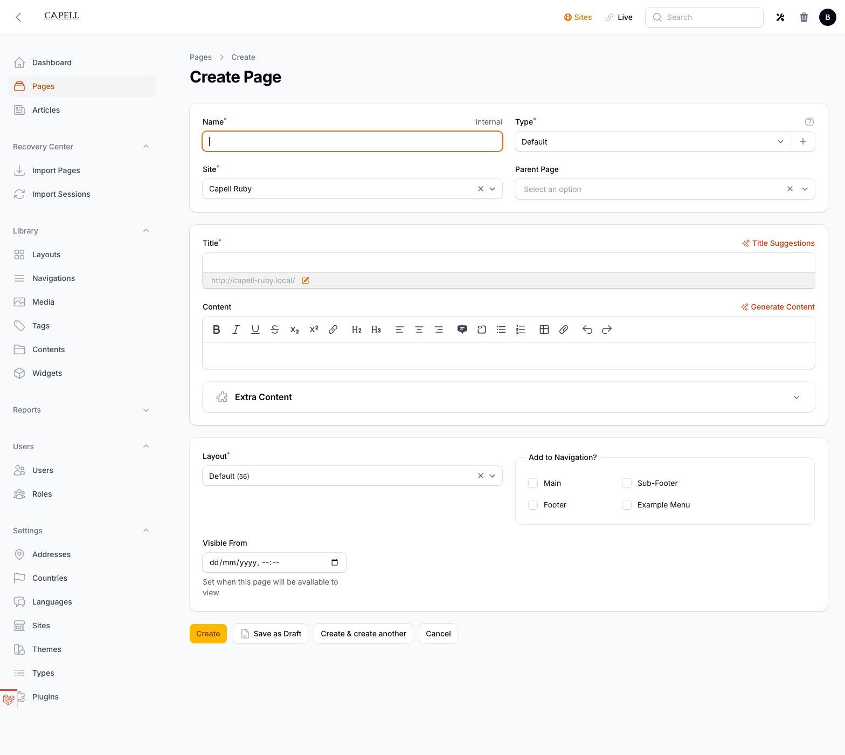Redo last editor change
Viewport: 845px width, 755px height.
[x=607, y=330]
